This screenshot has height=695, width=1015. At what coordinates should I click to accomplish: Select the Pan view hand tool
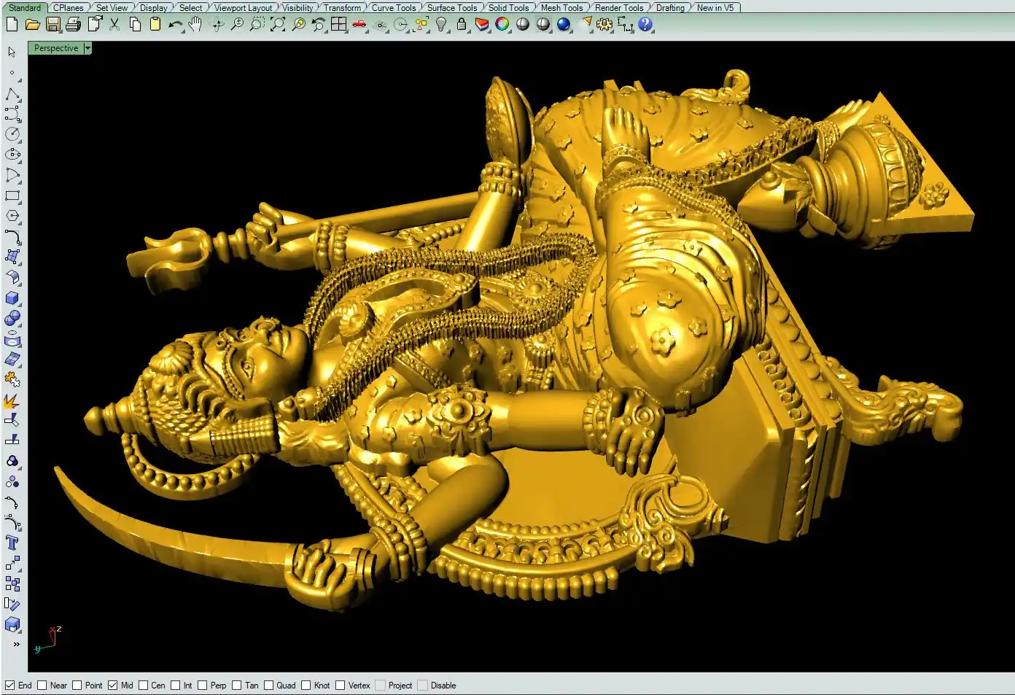click(195, 25)
